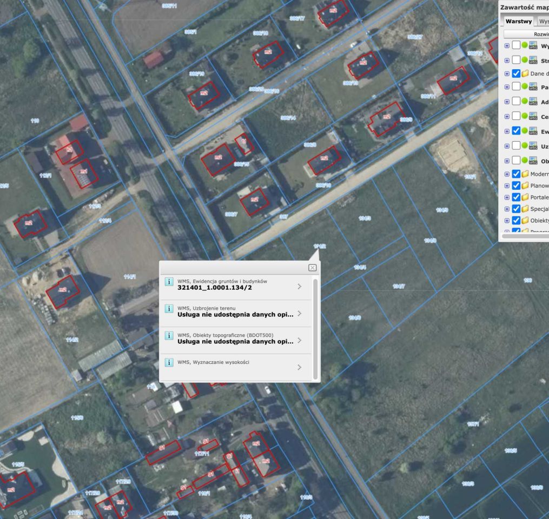This screenshot has width=549, height=519.
Task: Switch to the Wys tab next to Warstwy
Action: [x=543, y=22]
